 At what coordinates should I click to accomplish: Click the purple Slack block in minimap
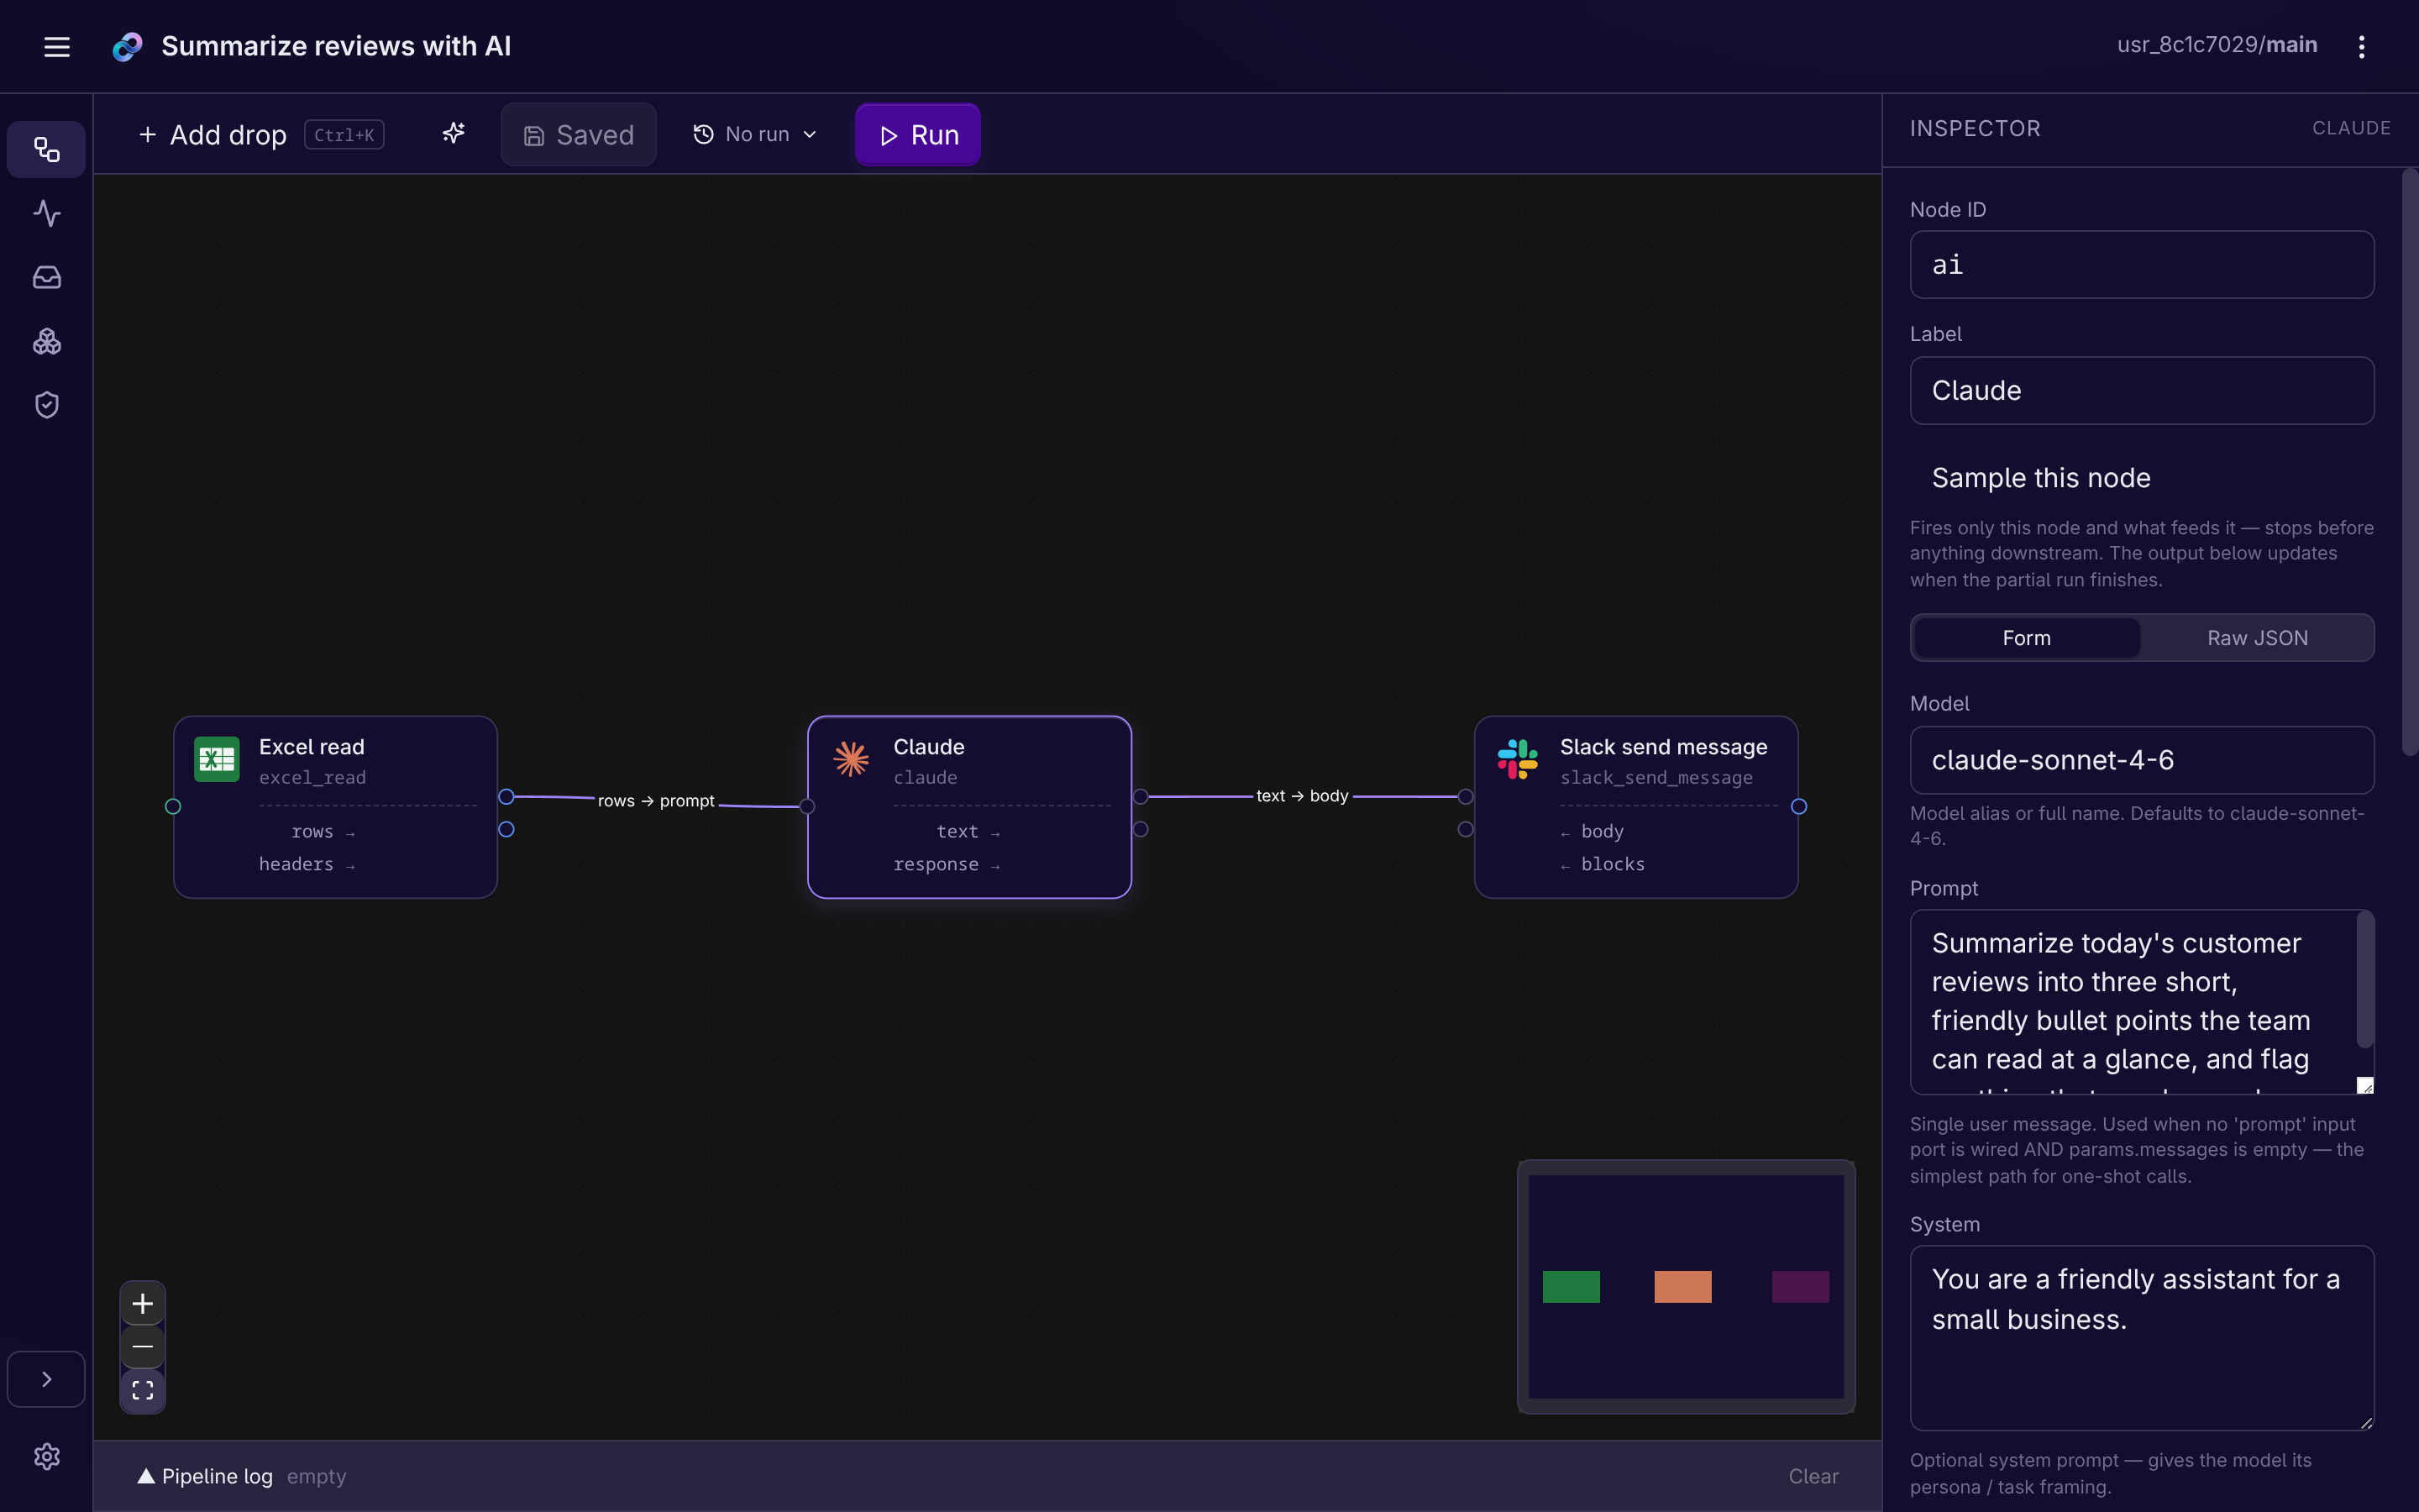(x=1800, y=1287)
